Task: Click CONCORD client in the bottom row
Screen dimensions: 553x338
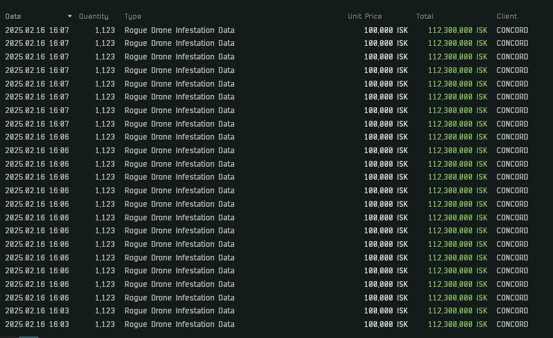Action: click(512, 324)
